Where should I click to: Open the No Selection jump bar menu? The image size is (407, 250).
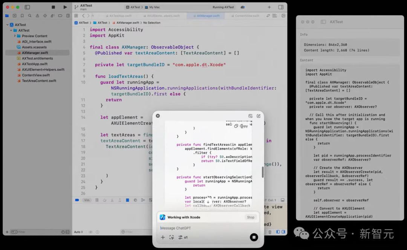tap(152, 23)
